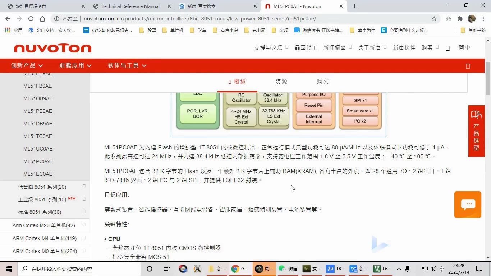Click the Windows taskbar search box
This screenshot has height=276, width=491.
pos(79,269)
